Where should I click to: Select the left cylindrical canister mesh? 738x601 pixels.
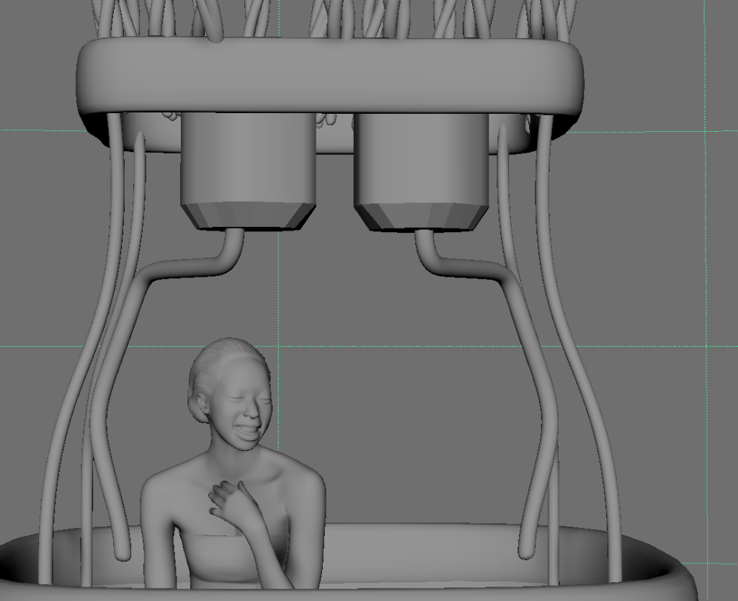pyautogui.click(x=248, y=159)
